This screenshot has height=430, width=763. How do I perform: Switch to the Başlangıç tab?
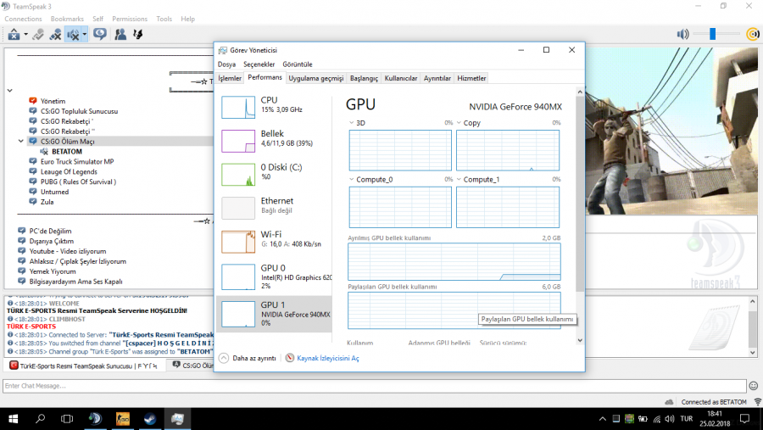(x=364, y=78)
